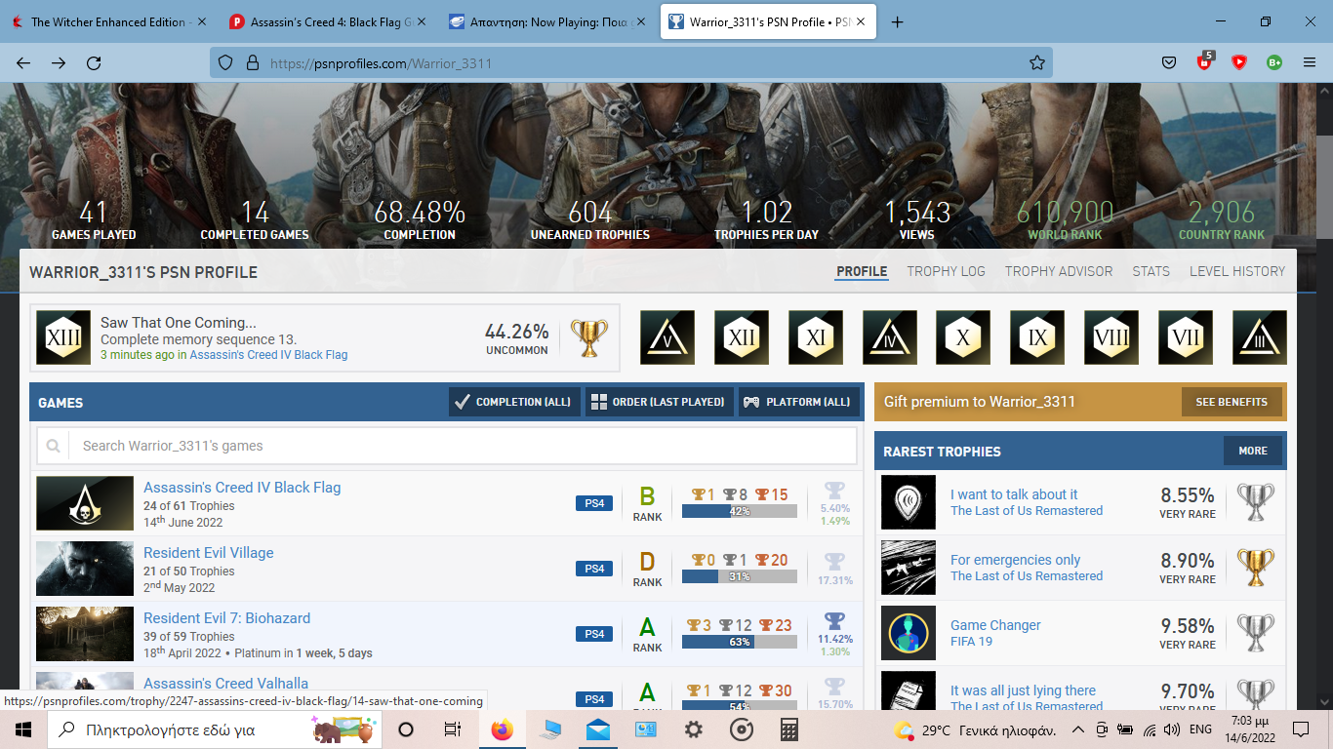Select the XII trophy tile in recent row

(742, 338)
